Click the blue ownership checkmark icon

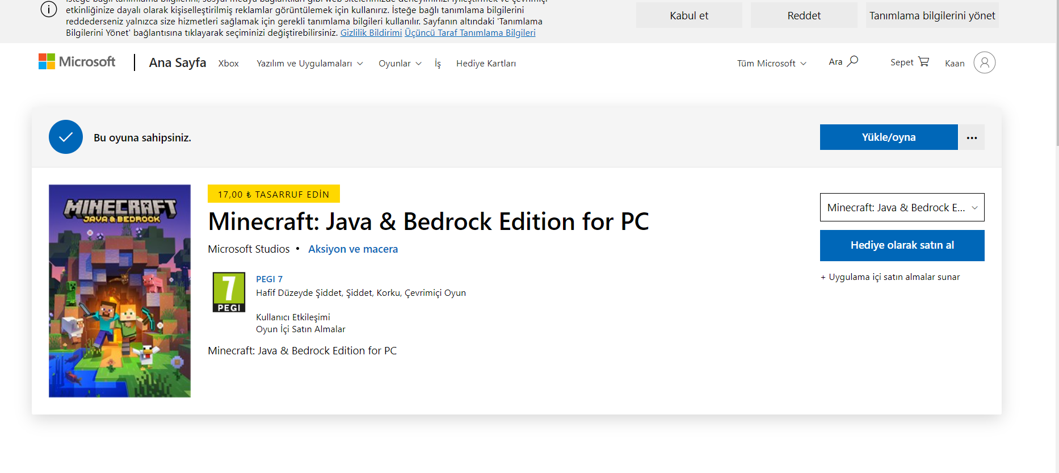[x=66, y=137]
